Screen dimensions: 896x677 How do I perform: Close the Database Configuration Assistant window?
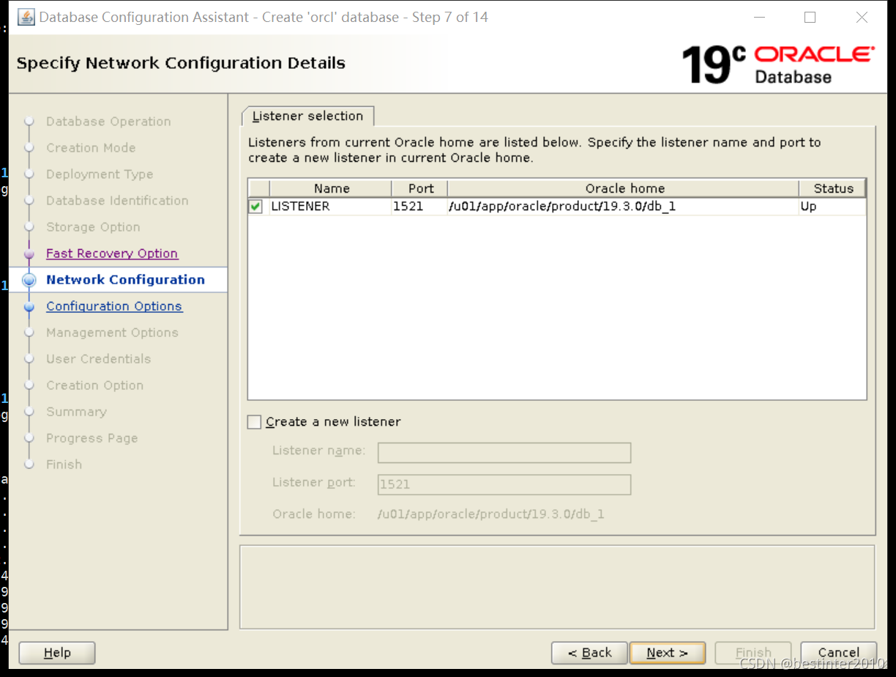862,18
